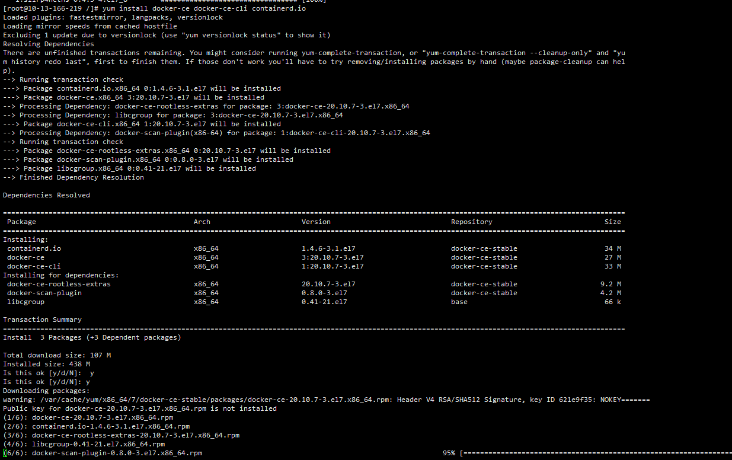
Task: Select containerd.io in the package table
Action: click(34, 248)
